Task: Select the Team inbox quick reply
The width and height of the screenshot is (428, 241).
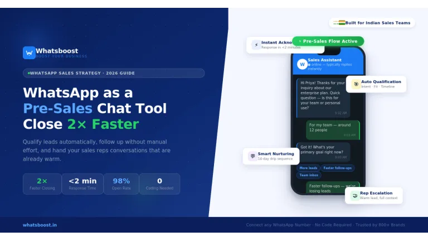Action: [x=309, y=175]
